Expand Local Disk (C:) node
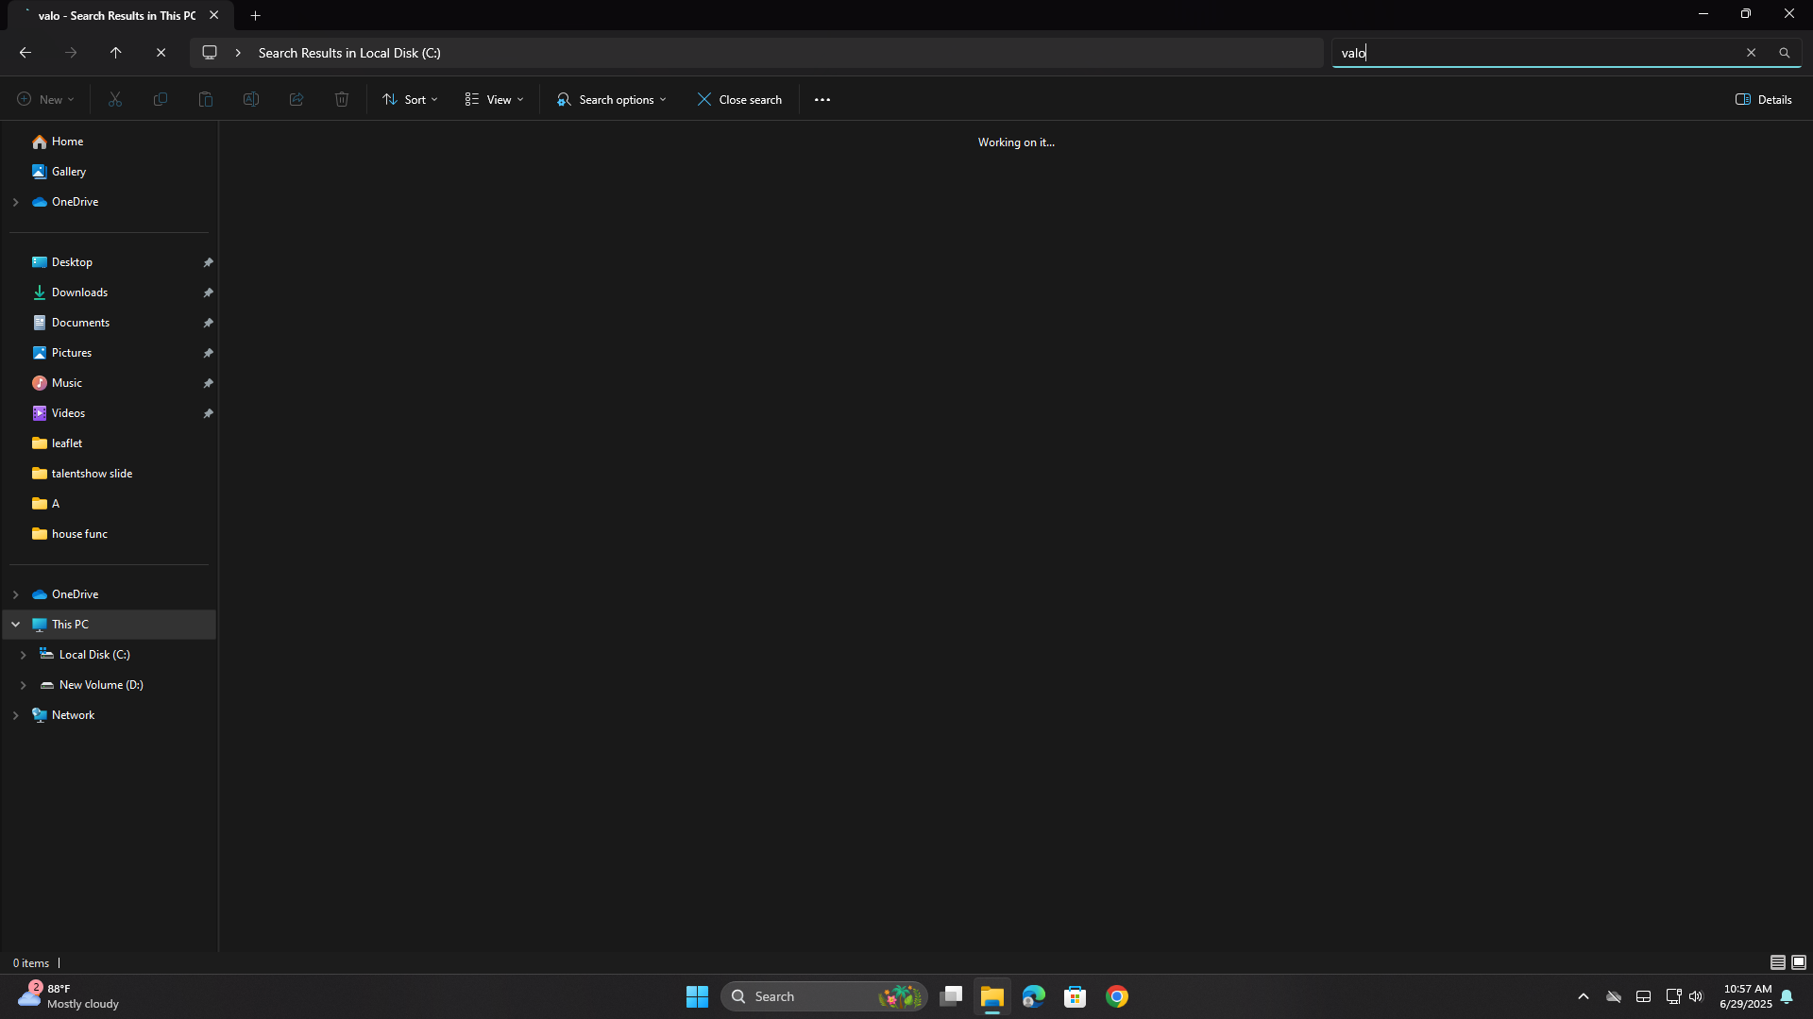This screenshot has height=1019, width=1813. (23, 655)
